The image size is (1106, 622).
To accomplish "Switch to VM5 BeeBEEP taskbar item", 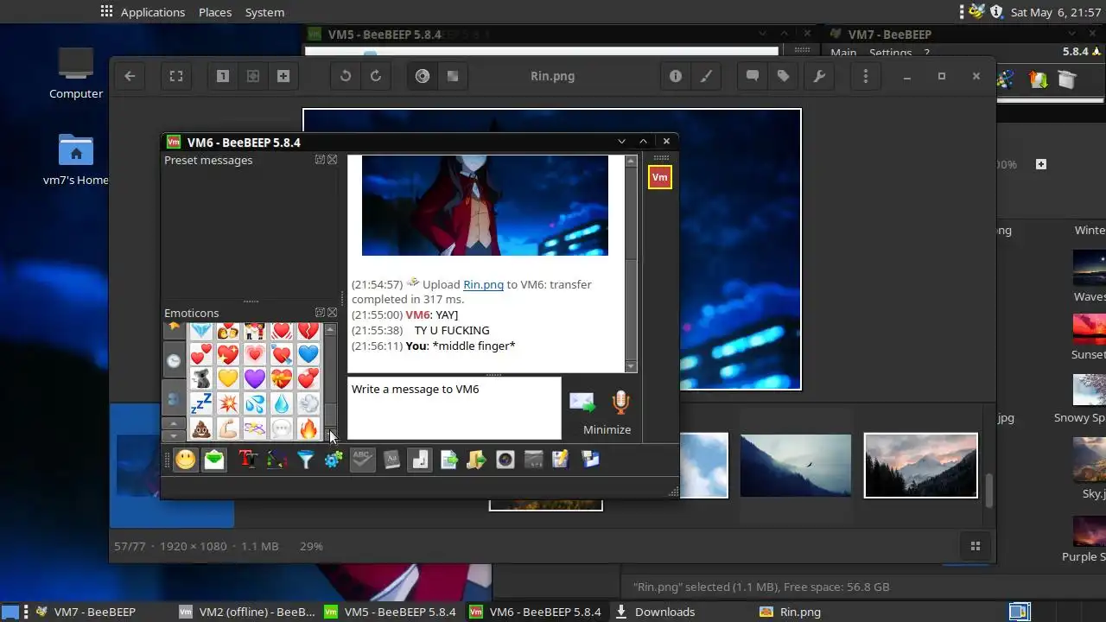I will pyautogui.click(x=391, y=612).
